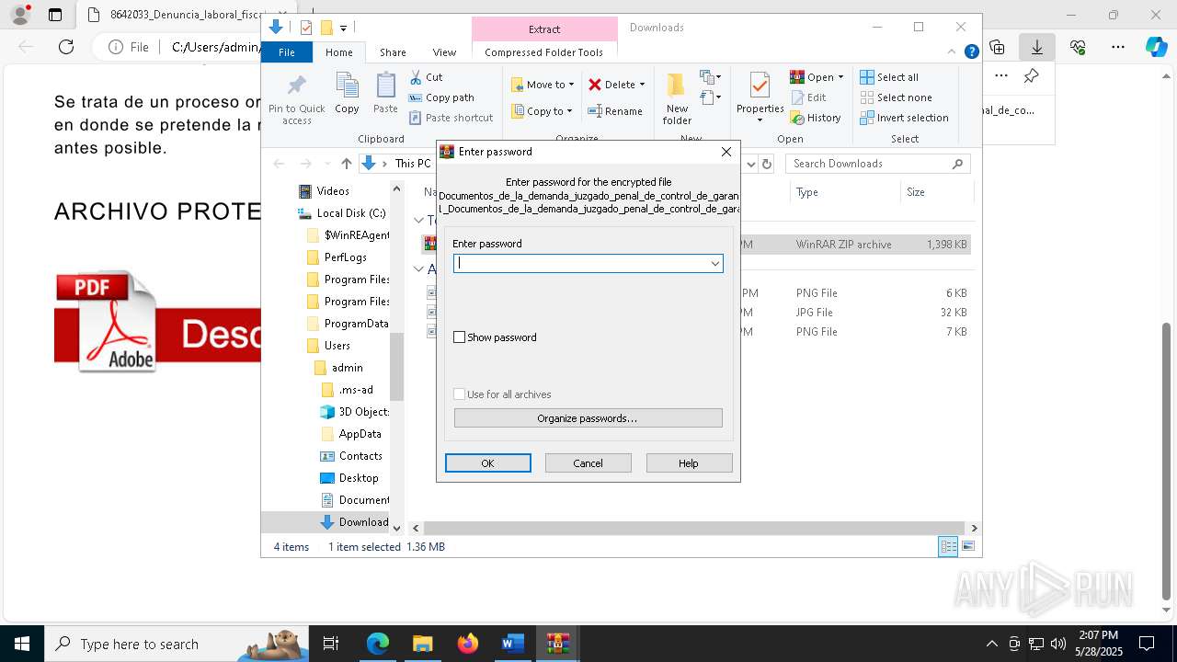Open the Move to dropdown
The height and width of the screenshot is (662, 1177).
coord(543,85)
